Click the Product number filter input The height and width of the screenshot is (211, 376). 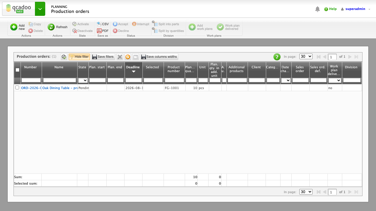[x=174, y=80]
